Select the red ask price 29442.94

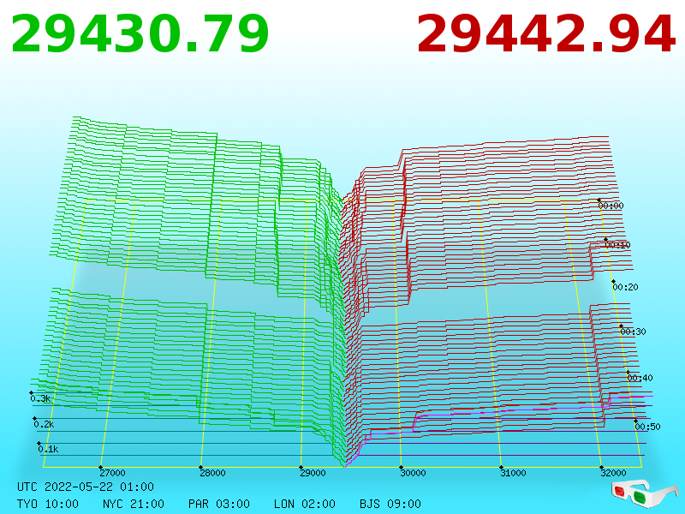click(x=546, y=34)
